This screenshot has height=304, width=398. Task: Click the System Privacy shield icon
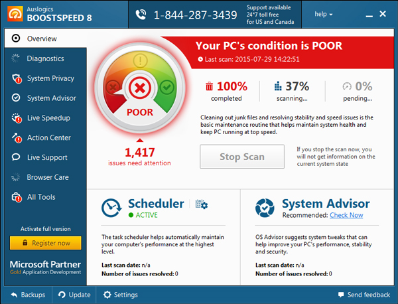click(17, 78)
